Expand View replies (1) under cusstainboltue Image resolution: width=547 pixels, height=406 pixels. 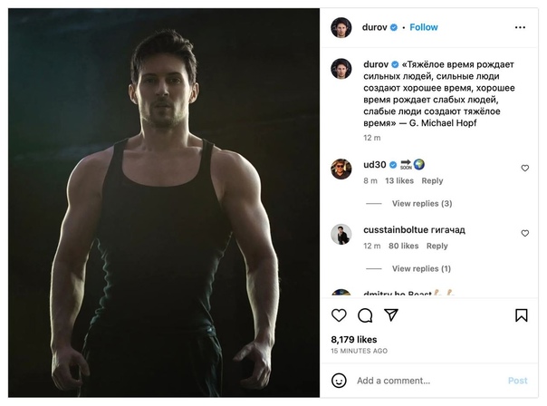click(x=421, y=268)
